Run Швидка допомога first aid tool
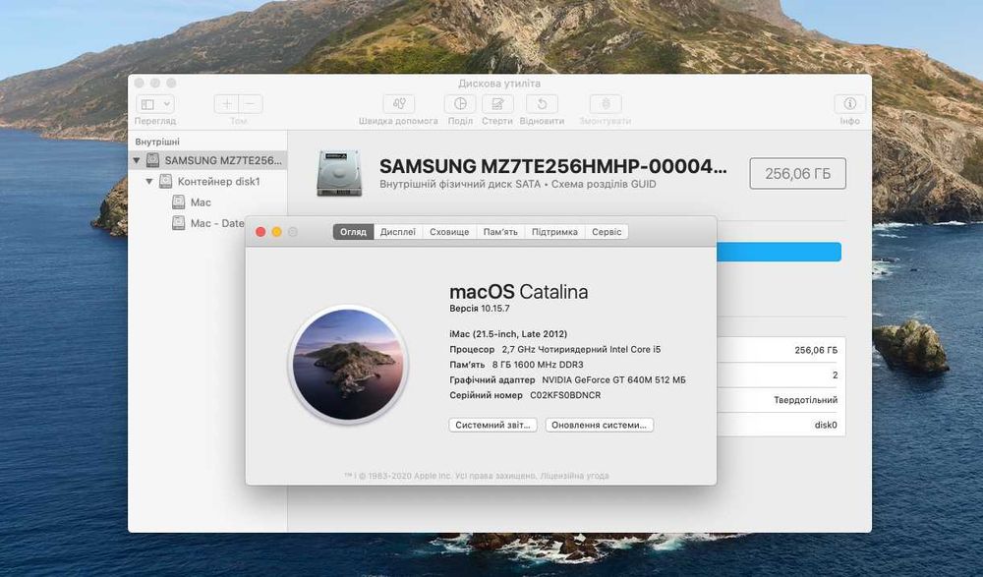This screenshot has height=577, width=983. [x=399, y=104]
